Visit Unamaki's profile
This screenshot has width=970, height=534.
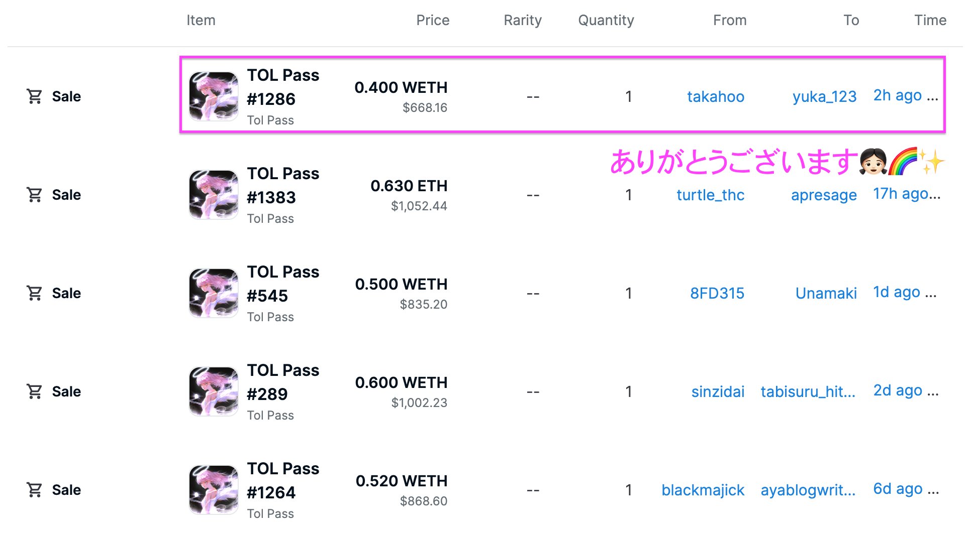pyautogui.click(x=826, y=293)
